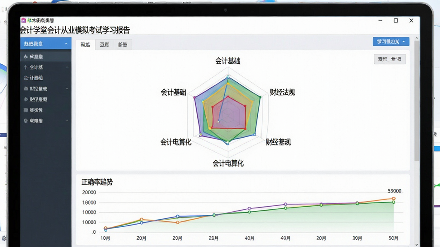Click the 会计电算化 label below the radar chart
Image resolution: width=440 pixels, height=247 pixels.
[x=228, y=163]
